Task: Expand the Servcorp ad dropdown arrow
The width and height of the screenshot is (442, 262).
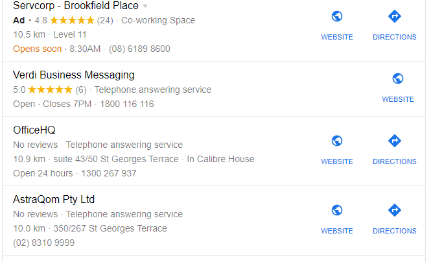Action: pos(145,6)
